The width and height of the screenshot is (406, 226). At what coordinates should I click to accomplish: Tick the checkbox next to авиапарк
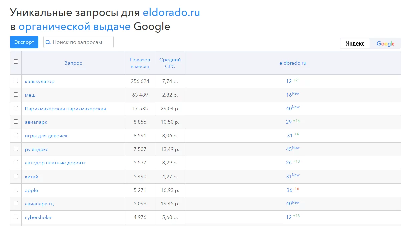click(16, 122)
